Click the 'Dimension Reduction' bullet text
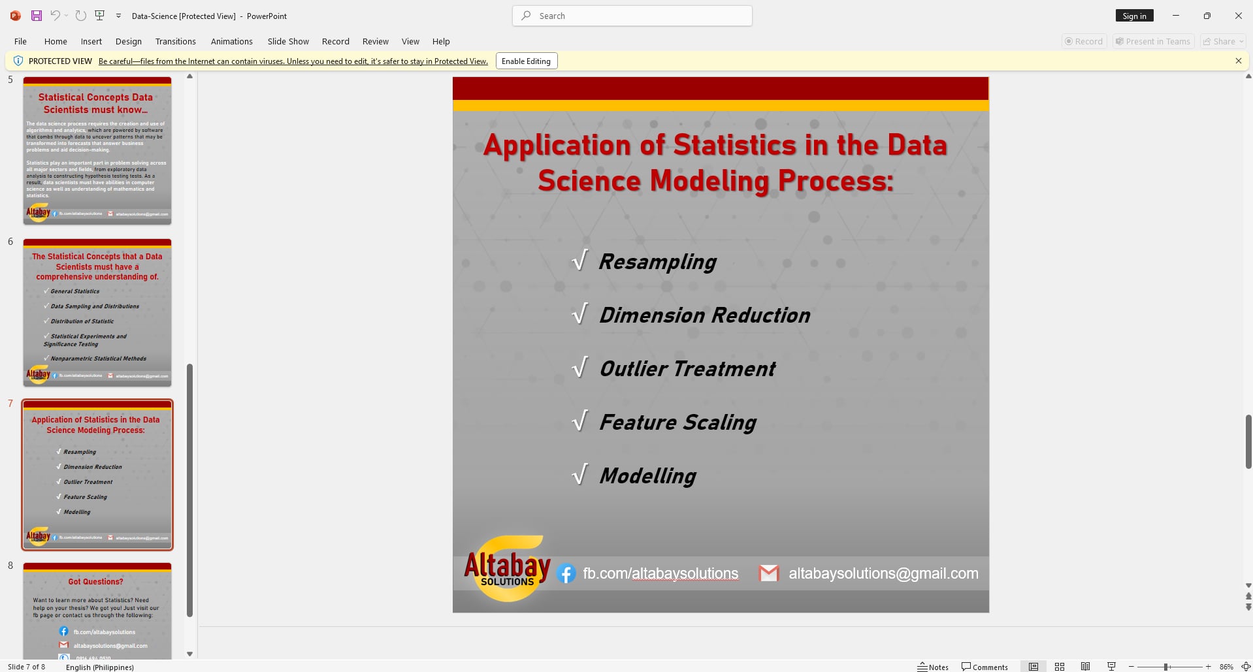The image size is (1253, 672). pyautogui.click(x=705, y=315)
